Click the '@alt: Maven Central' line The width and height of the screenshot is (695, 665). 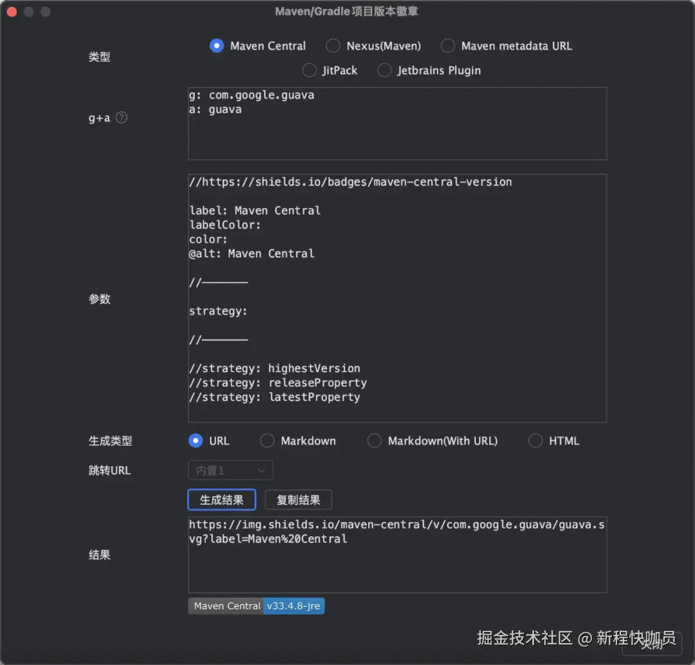tap(252, 254)
